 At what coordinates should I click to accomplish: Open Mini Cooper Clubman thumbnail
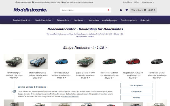click(109, 61)
